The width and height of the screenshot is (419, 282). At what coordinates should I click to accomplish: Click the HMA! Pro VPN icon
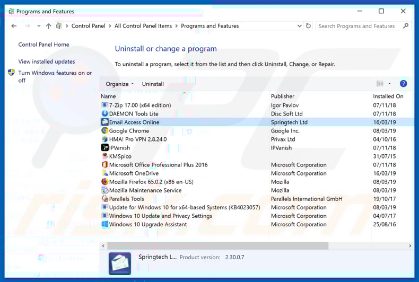coord(105,139)
